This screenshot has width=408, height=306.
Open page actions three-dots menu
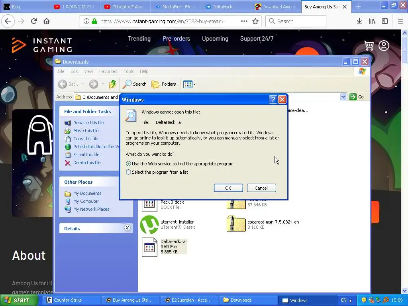(244, 21)
